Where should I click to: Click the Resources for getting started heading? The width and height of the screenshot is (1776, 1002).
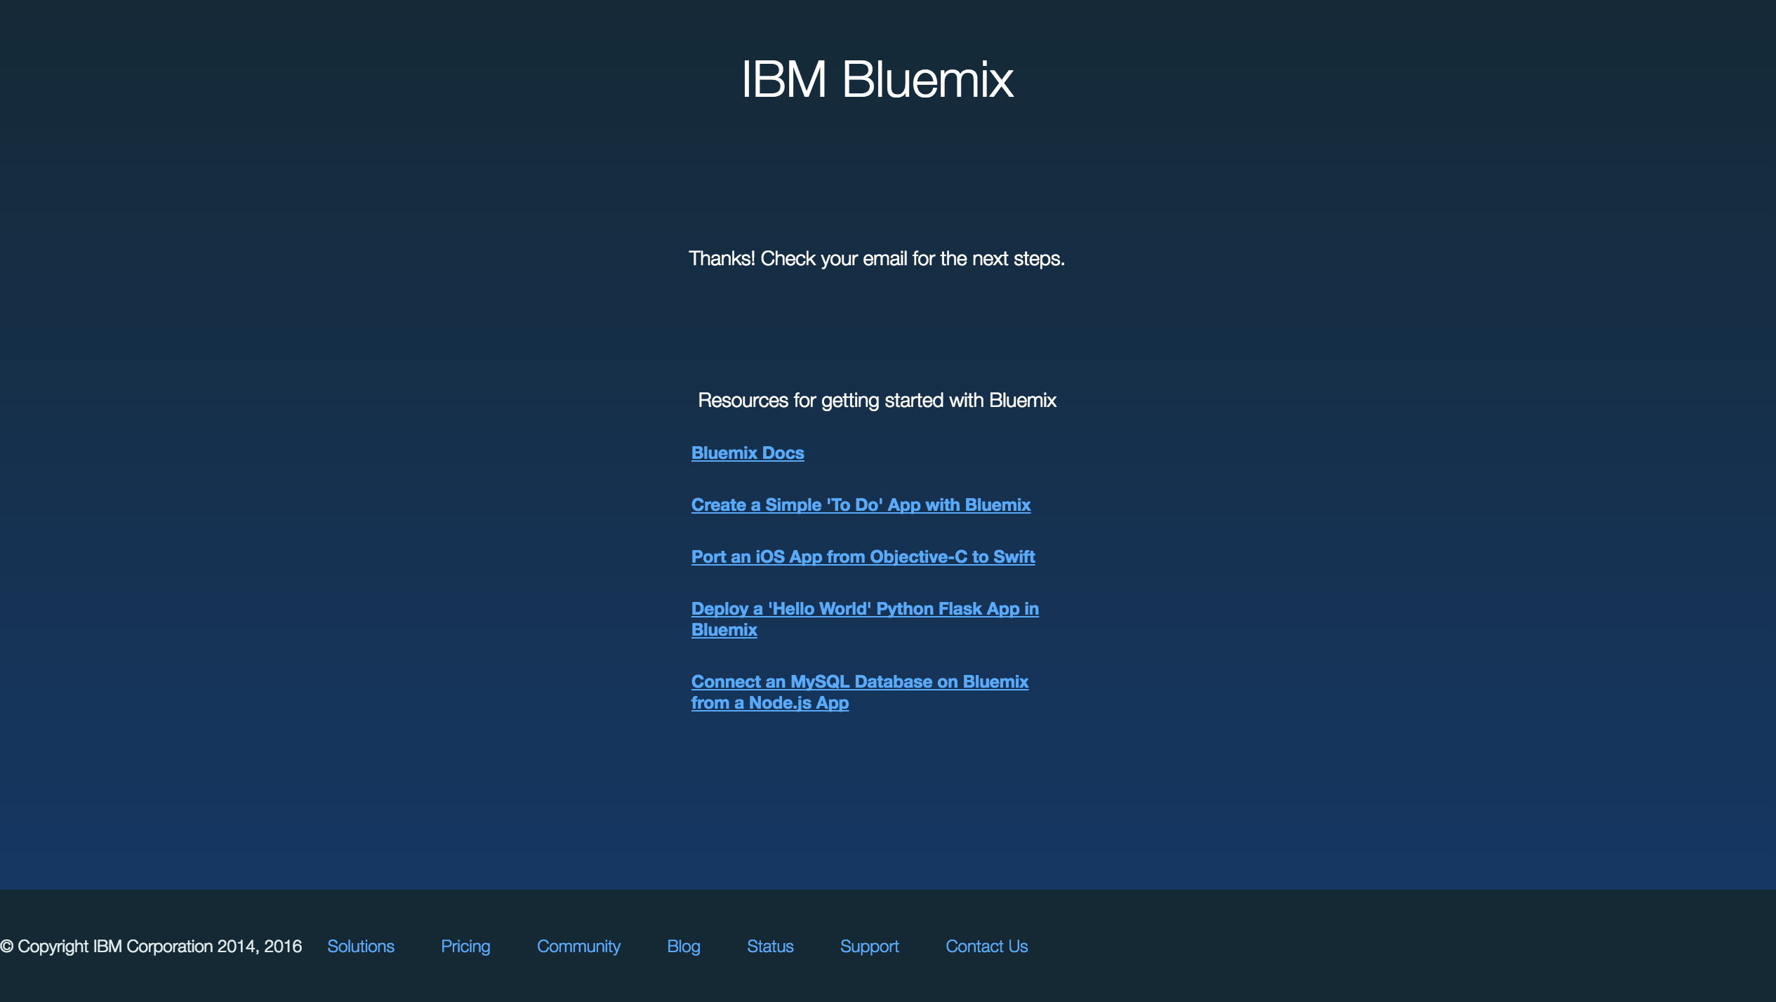click(877, 401)
